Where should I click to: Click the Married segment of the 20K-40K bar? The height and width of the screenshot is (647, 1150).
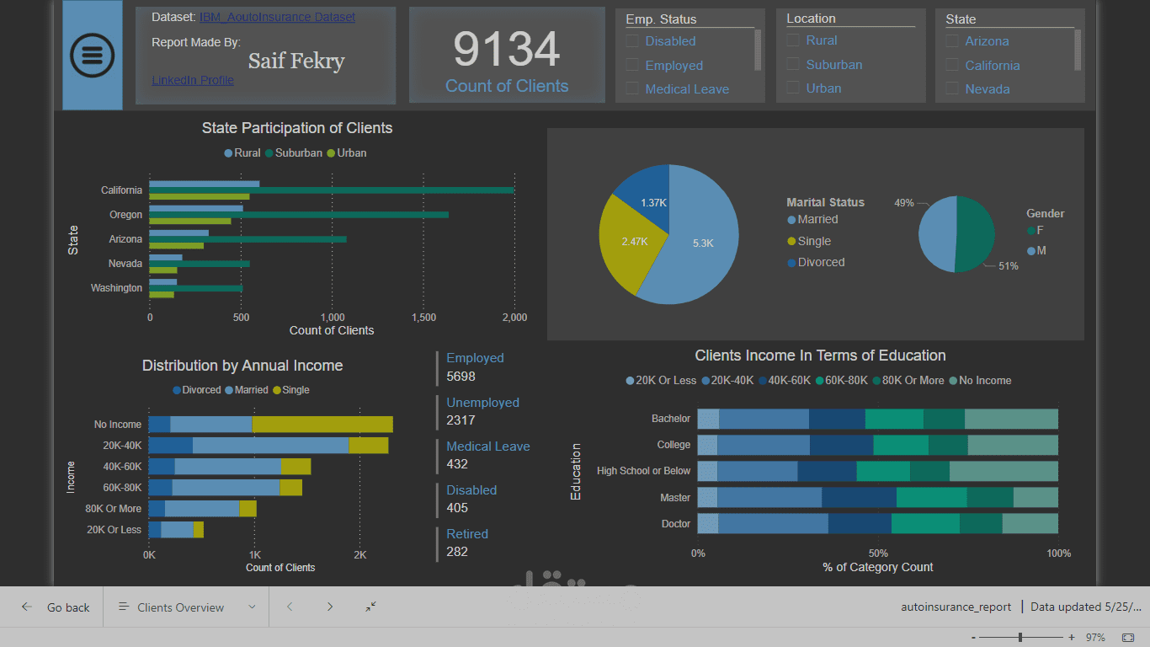click(x=270, y=446)
